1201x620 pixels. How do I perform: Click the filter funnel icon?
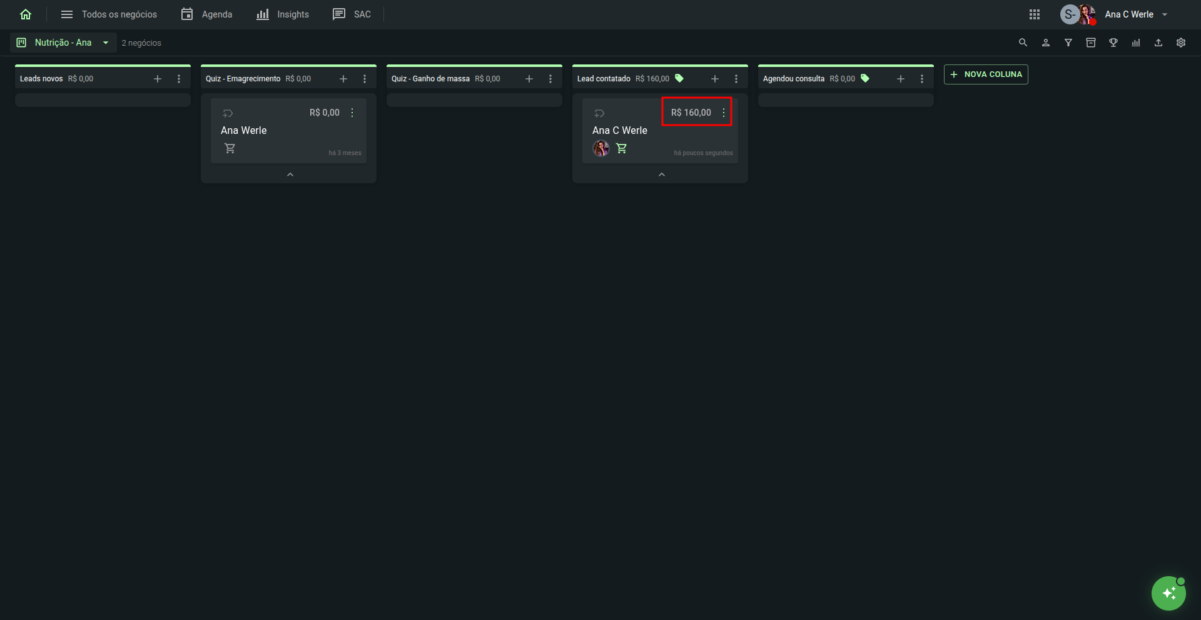click(1068, 43)
